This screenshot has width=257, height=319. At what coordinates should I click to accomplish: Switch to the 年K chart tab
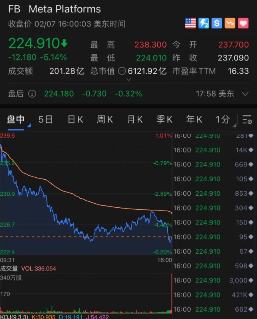(x=194, y=119)
